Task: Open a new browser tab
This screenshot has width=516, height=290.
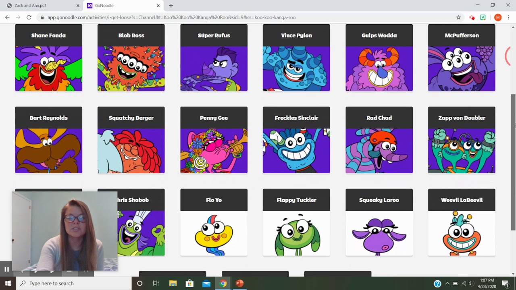Action: (171, 6)
